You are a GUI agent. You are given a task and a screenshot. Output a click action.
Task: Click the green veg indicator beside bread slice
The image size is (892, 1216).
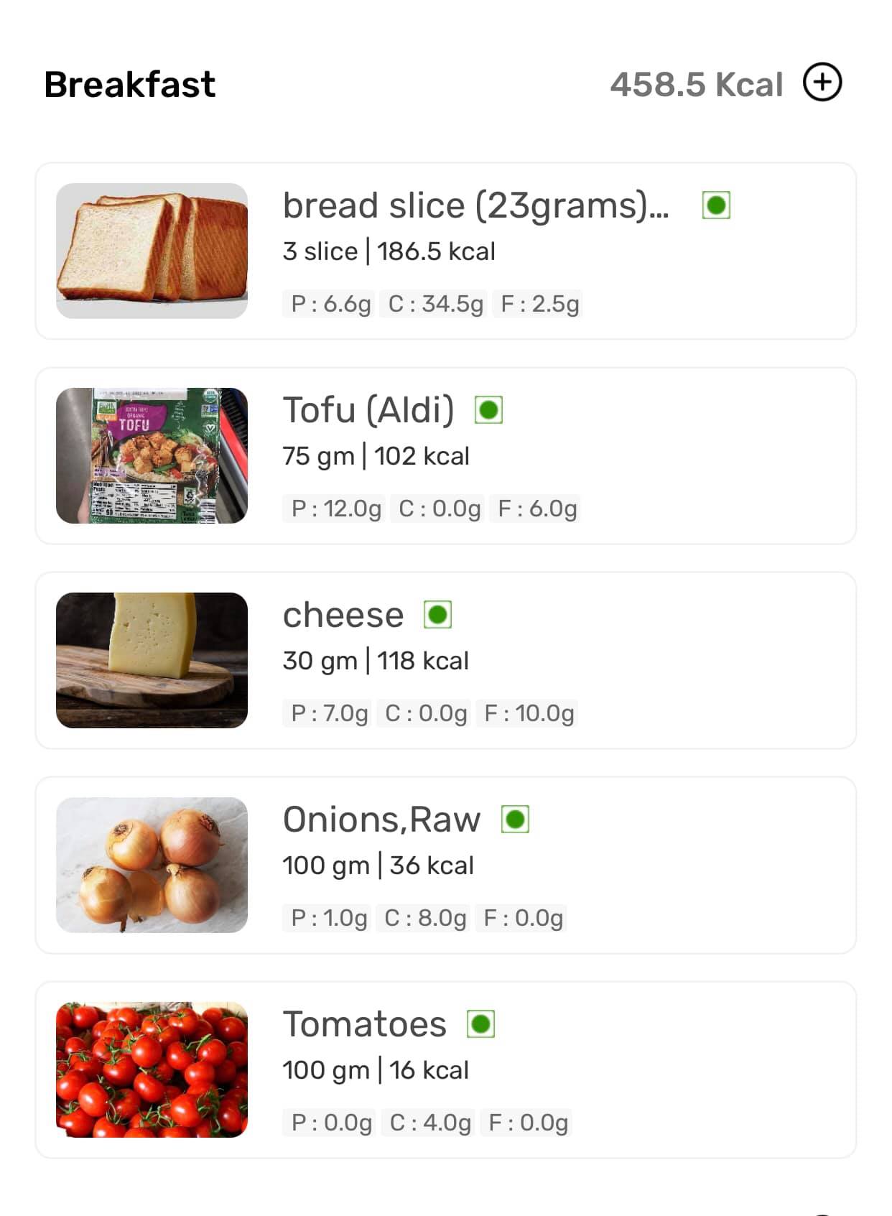coord(716,205)
